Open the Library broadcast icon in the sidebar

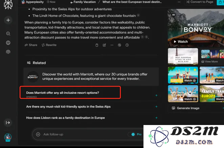pyautogui.click(x=8, y=52)
